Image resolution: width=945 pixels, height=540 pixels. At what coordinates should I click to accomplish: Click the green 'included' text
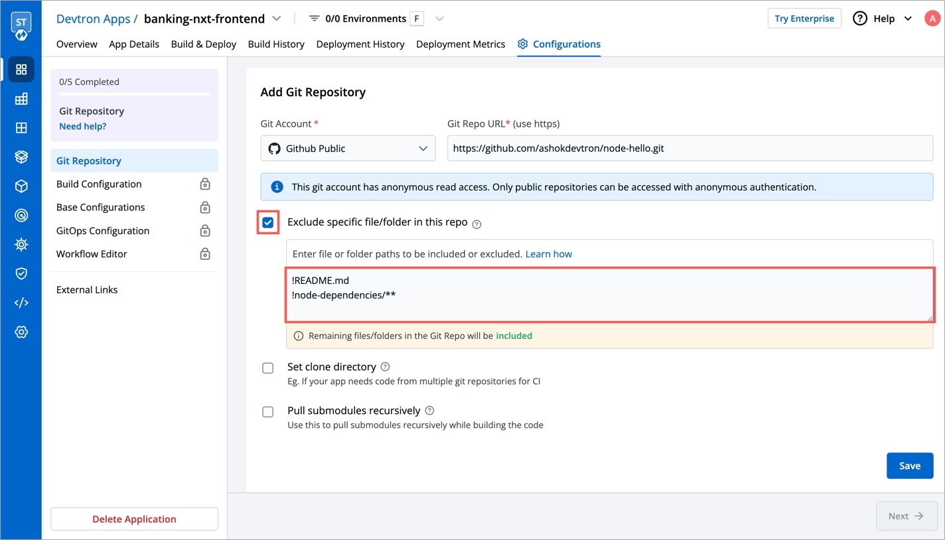point(514,336)
